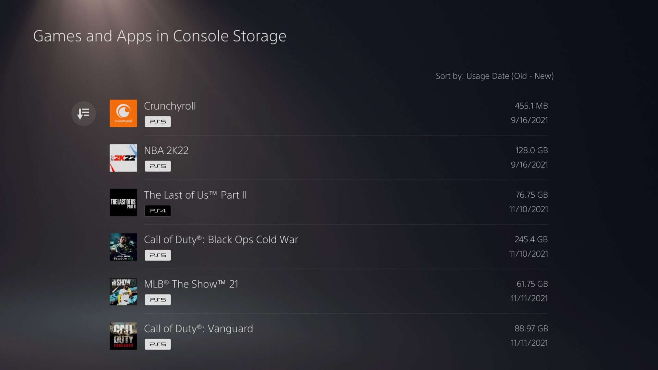Select the Crunchyroll app icon
Image resolution: width=658 pixels, height=370 pixels.
click(123, 113)
